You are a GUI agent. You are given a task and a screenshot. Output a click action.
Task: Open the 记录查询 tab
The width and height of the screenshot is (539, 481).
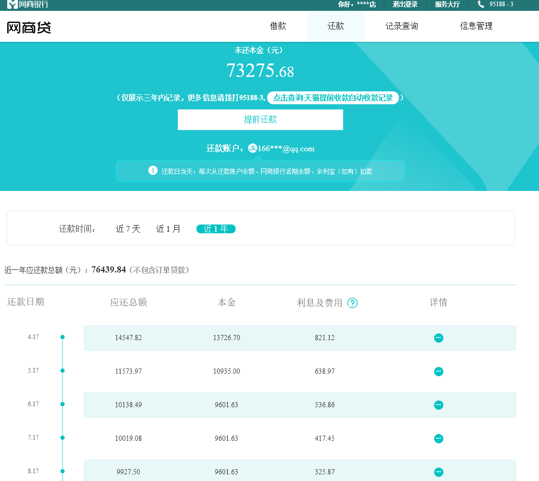click(x=402, y=26)
